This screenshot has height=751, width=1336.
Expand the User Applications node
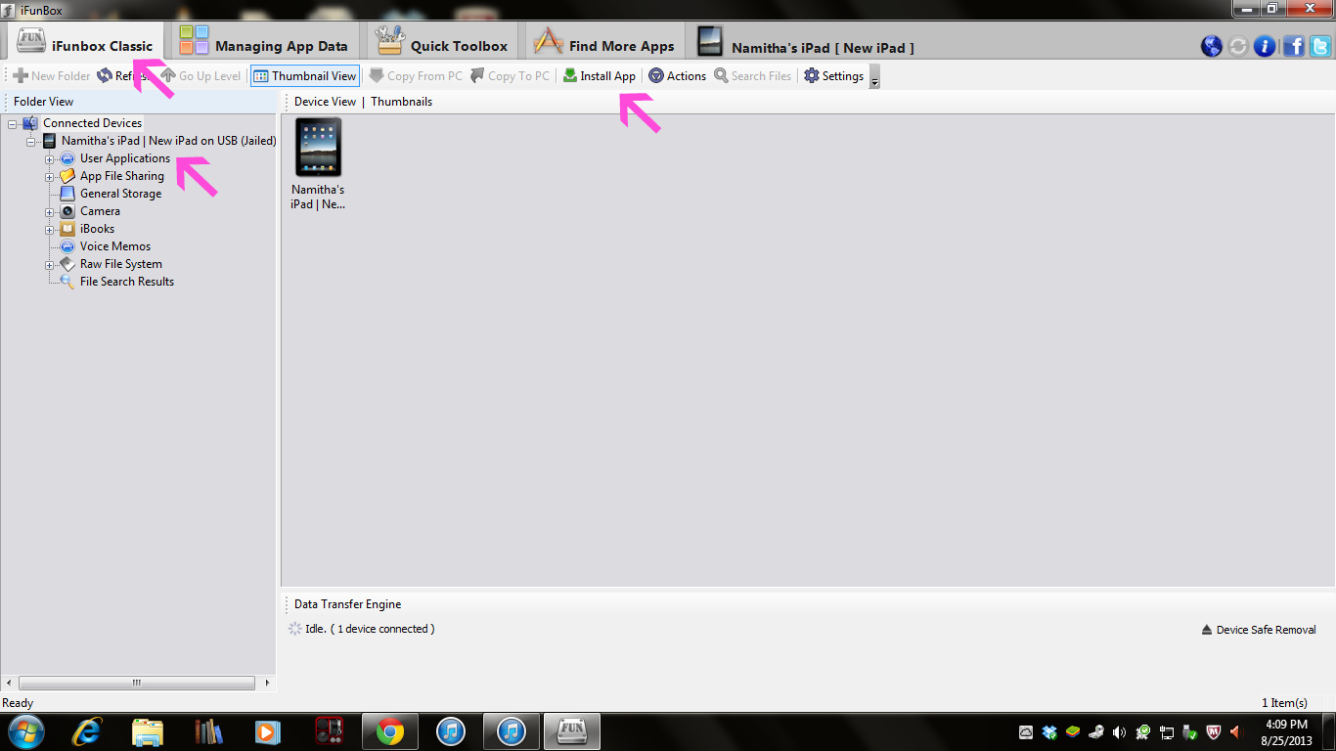(49, 158)
